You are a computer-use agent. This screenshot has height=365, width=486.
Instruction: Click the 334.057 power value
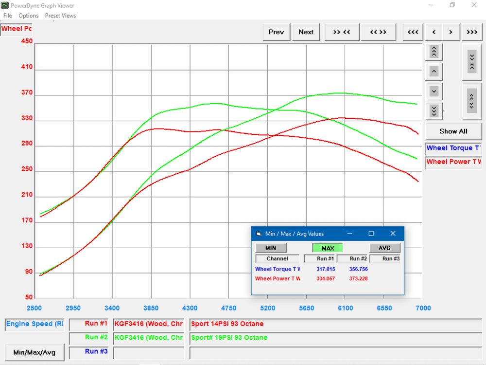pos(326,279)
